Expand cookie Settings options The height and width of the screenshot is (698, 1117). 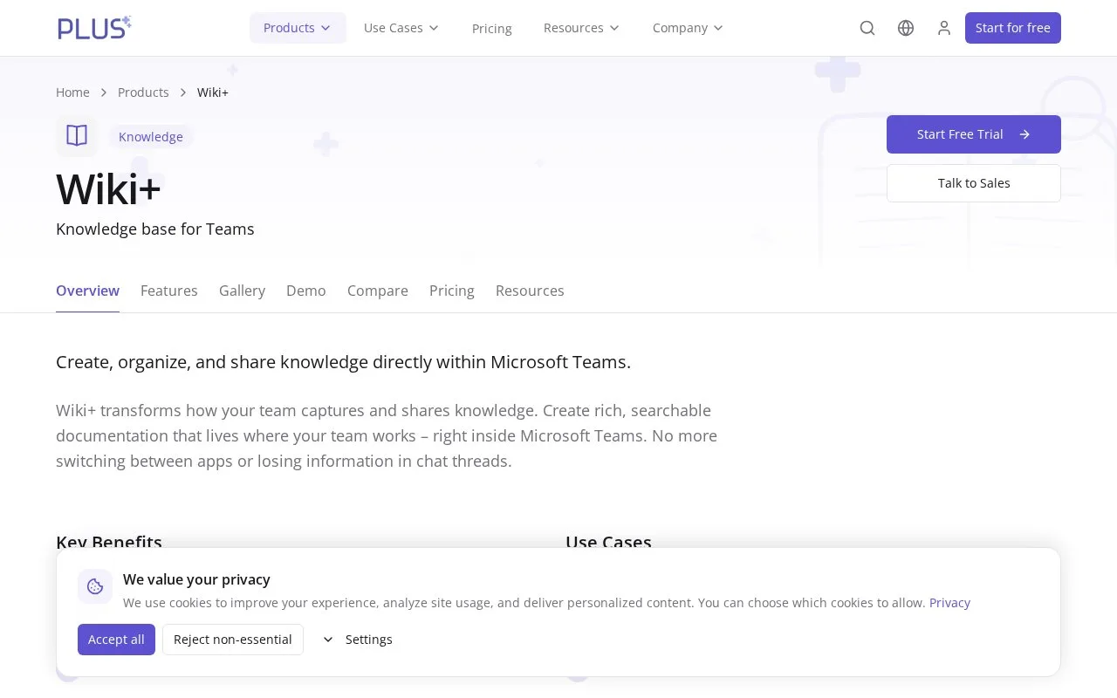(357, 640)
